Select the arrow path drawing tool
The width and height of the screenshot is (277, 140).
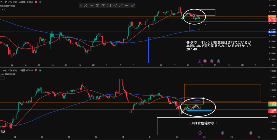[x=115, y=6]
